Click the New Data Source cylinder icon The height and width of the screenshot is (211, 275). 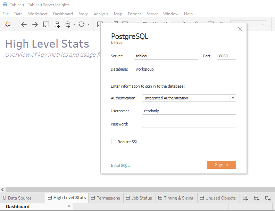pos(57,24)
